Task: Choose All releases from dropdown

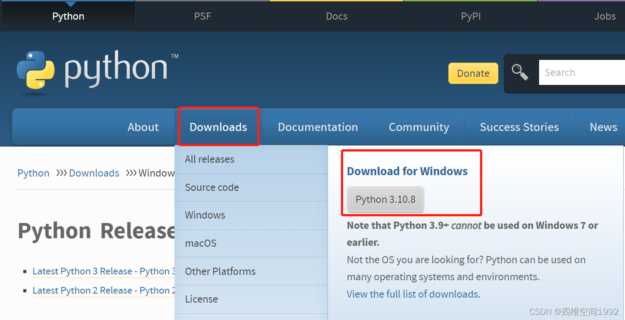Action: pyautogui.click(x=251, y=159)
